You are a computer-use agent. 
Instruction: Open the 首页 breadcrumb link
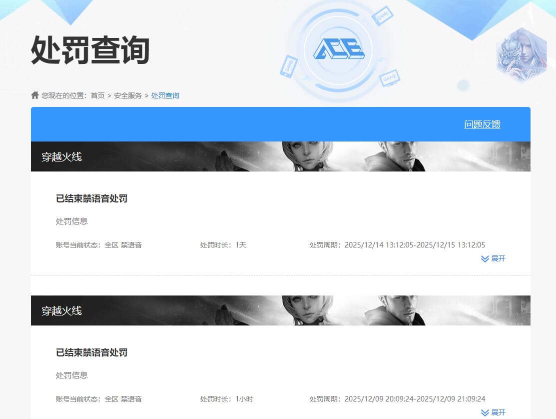point(97,95)
